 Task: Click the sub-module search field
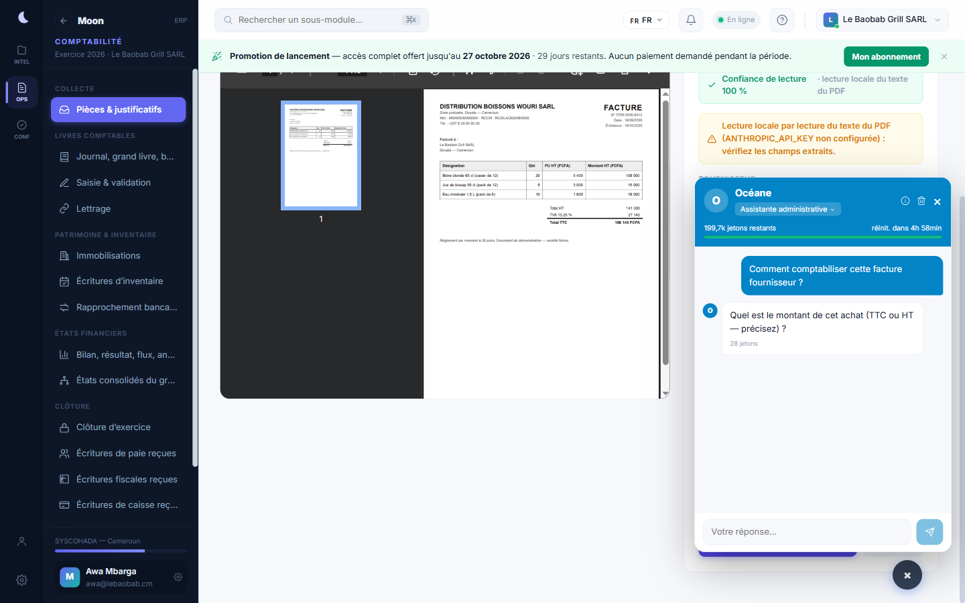point(322,20)
